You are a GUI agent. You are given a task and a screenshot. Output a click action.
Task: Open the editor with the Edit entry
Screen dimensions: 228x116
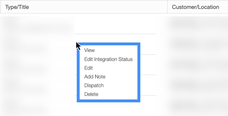pyautogui.click(x=89, y=68)
